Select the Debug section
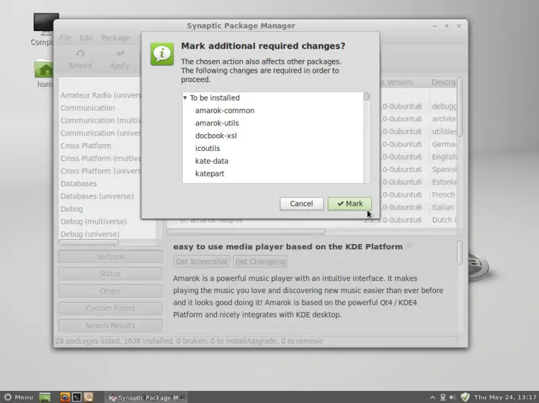Screen dimensions: 539x403 pos(71,209)
